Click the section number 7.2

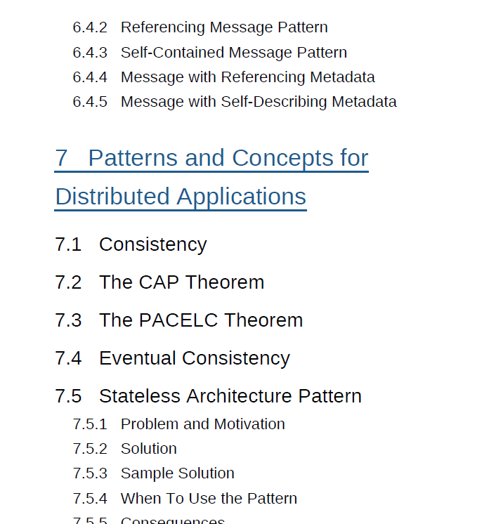coord(68,282)
